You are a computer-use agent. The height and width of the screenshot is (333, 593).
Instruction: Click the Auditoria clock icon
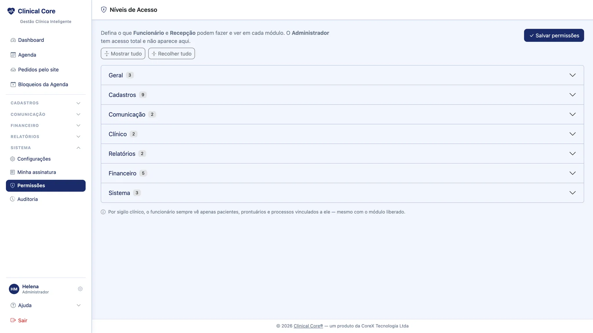[x=13, y=199]
